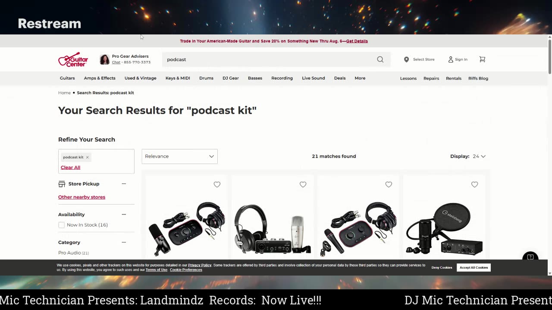Collapse the Store Pickup section
This screenshot has height=310, width=552.
(124, 184)
